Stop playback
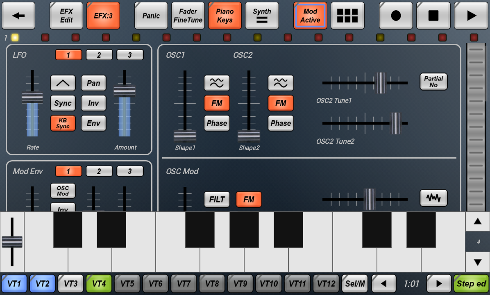This screenshot has width=490, height=295. [433, 15]
